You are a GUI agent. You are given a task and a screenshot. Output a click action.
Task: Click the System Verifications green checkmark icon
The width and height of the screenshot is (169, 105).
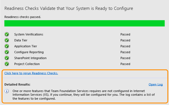pos(7,34)
